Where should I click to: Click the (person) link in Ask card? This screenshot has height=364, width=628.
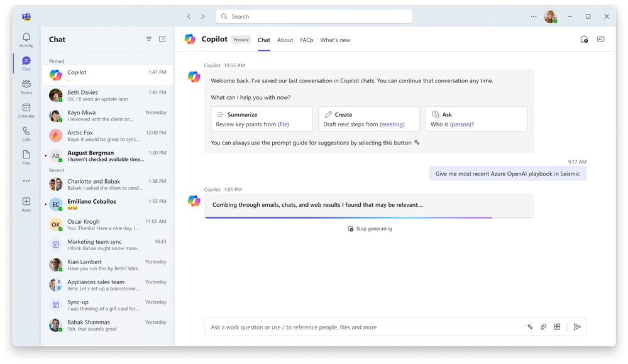[x=461, y=124]
